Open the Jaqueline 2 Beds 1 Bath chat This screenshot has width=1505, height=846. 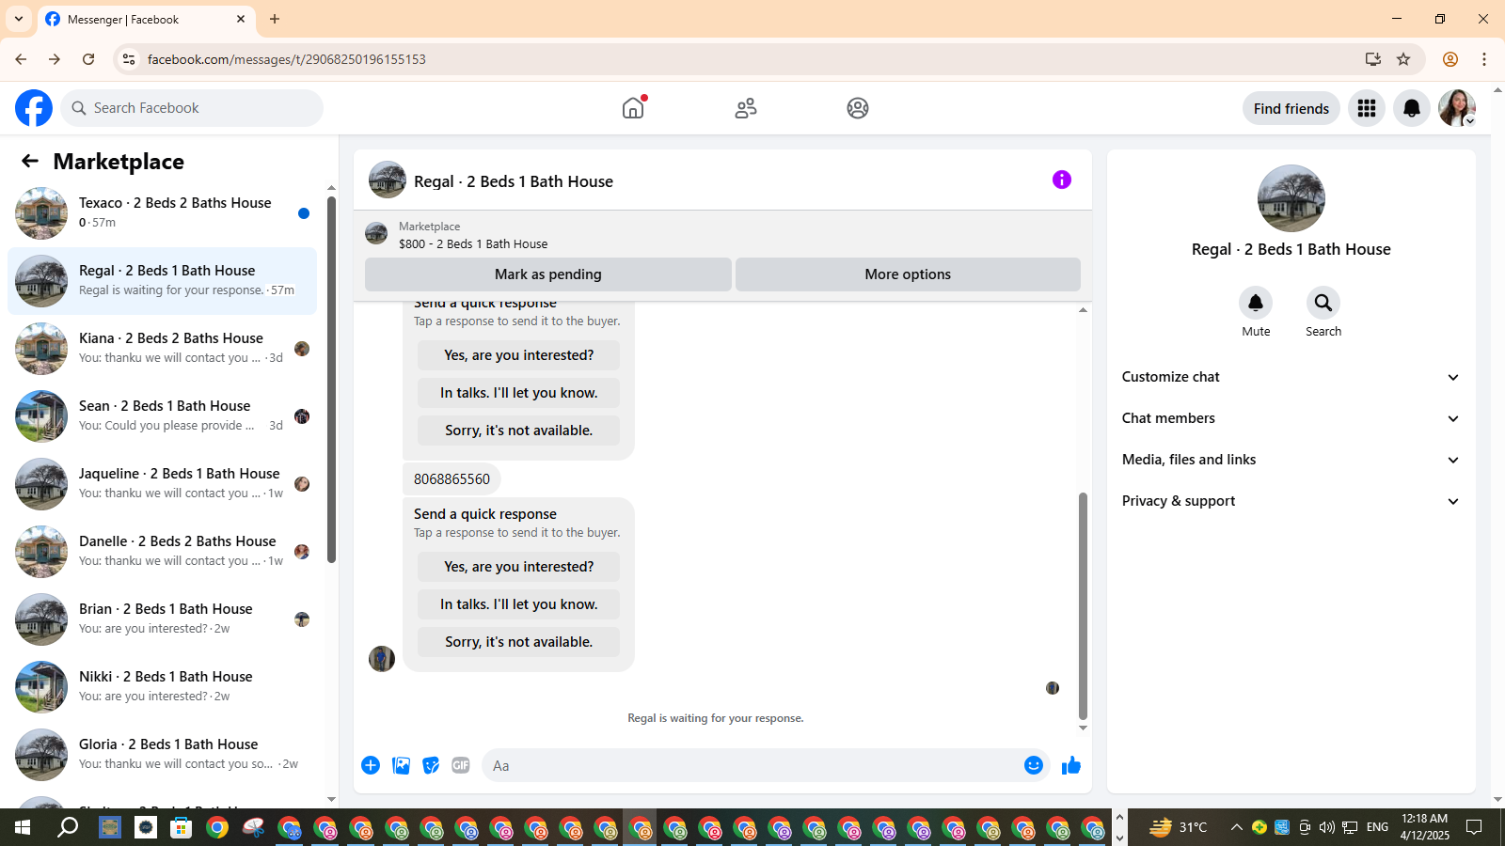(162, 484)
